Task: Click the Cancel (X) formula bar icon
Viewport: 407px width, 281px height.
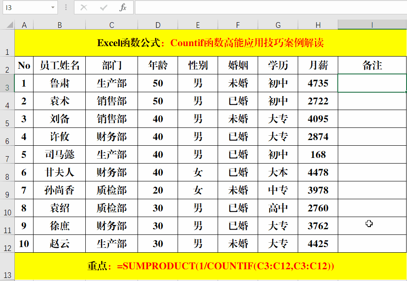Action: [x=84, y=7]
